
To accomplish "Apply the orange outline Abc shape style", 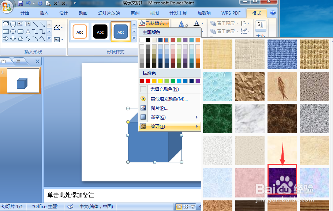I will point(80,32).
